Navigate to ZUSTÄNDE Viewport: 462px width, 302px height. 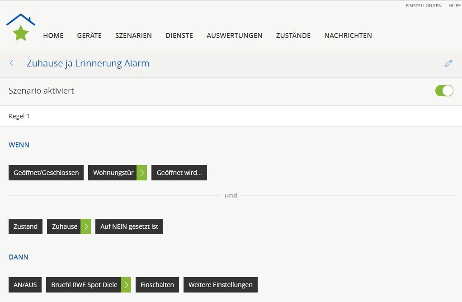(293, 36)
